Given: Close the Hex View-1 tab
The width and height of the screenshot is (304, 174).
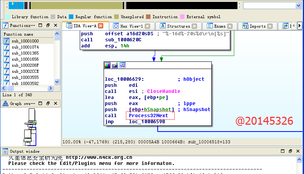Looking at the screenshot, I should (147, 26).
